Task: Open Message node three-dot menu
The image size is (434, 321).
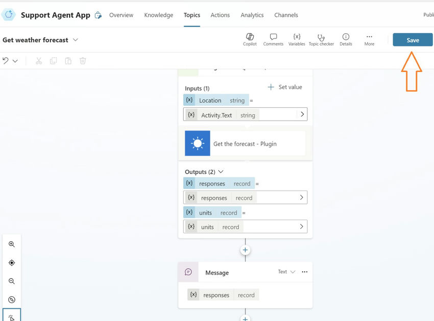Action: tap(304, 272)
